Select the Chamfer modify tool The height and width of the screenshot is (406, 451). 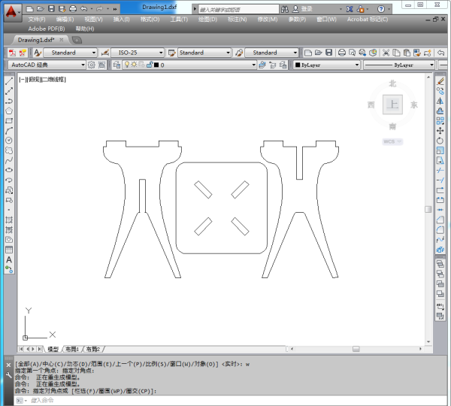click(x=440, y=220)
